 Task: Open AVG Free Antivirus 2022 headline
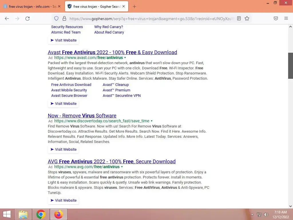(112, 162)
